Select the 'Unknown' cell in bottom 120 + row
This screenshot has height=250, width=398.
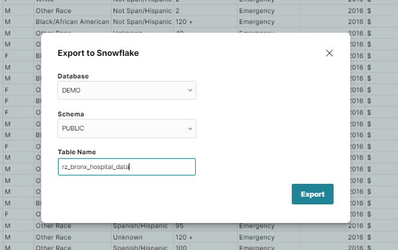tap(142, 237)
